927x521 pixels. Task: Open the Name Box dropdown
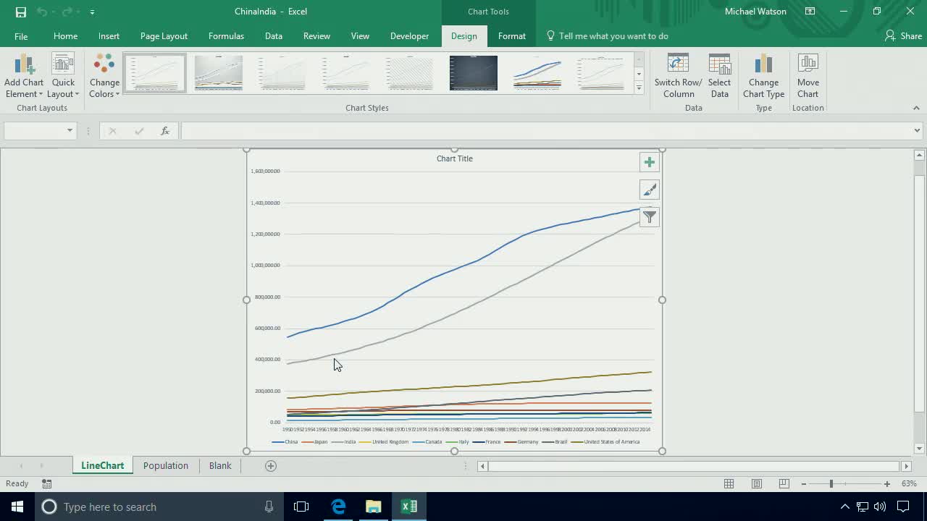click(x=69, y=130)
